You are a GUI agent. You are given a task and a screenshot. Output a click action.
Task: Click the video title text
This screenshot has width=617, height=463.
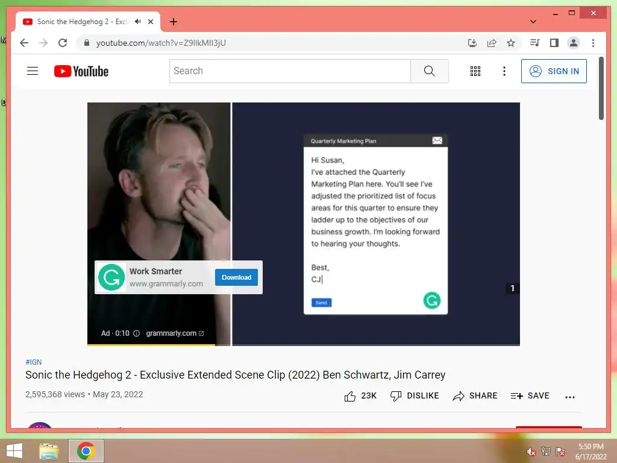coord(236,375)
